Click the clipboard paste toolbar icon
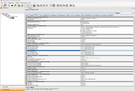This screenshot has width=135, height=91. click(28, 5)
